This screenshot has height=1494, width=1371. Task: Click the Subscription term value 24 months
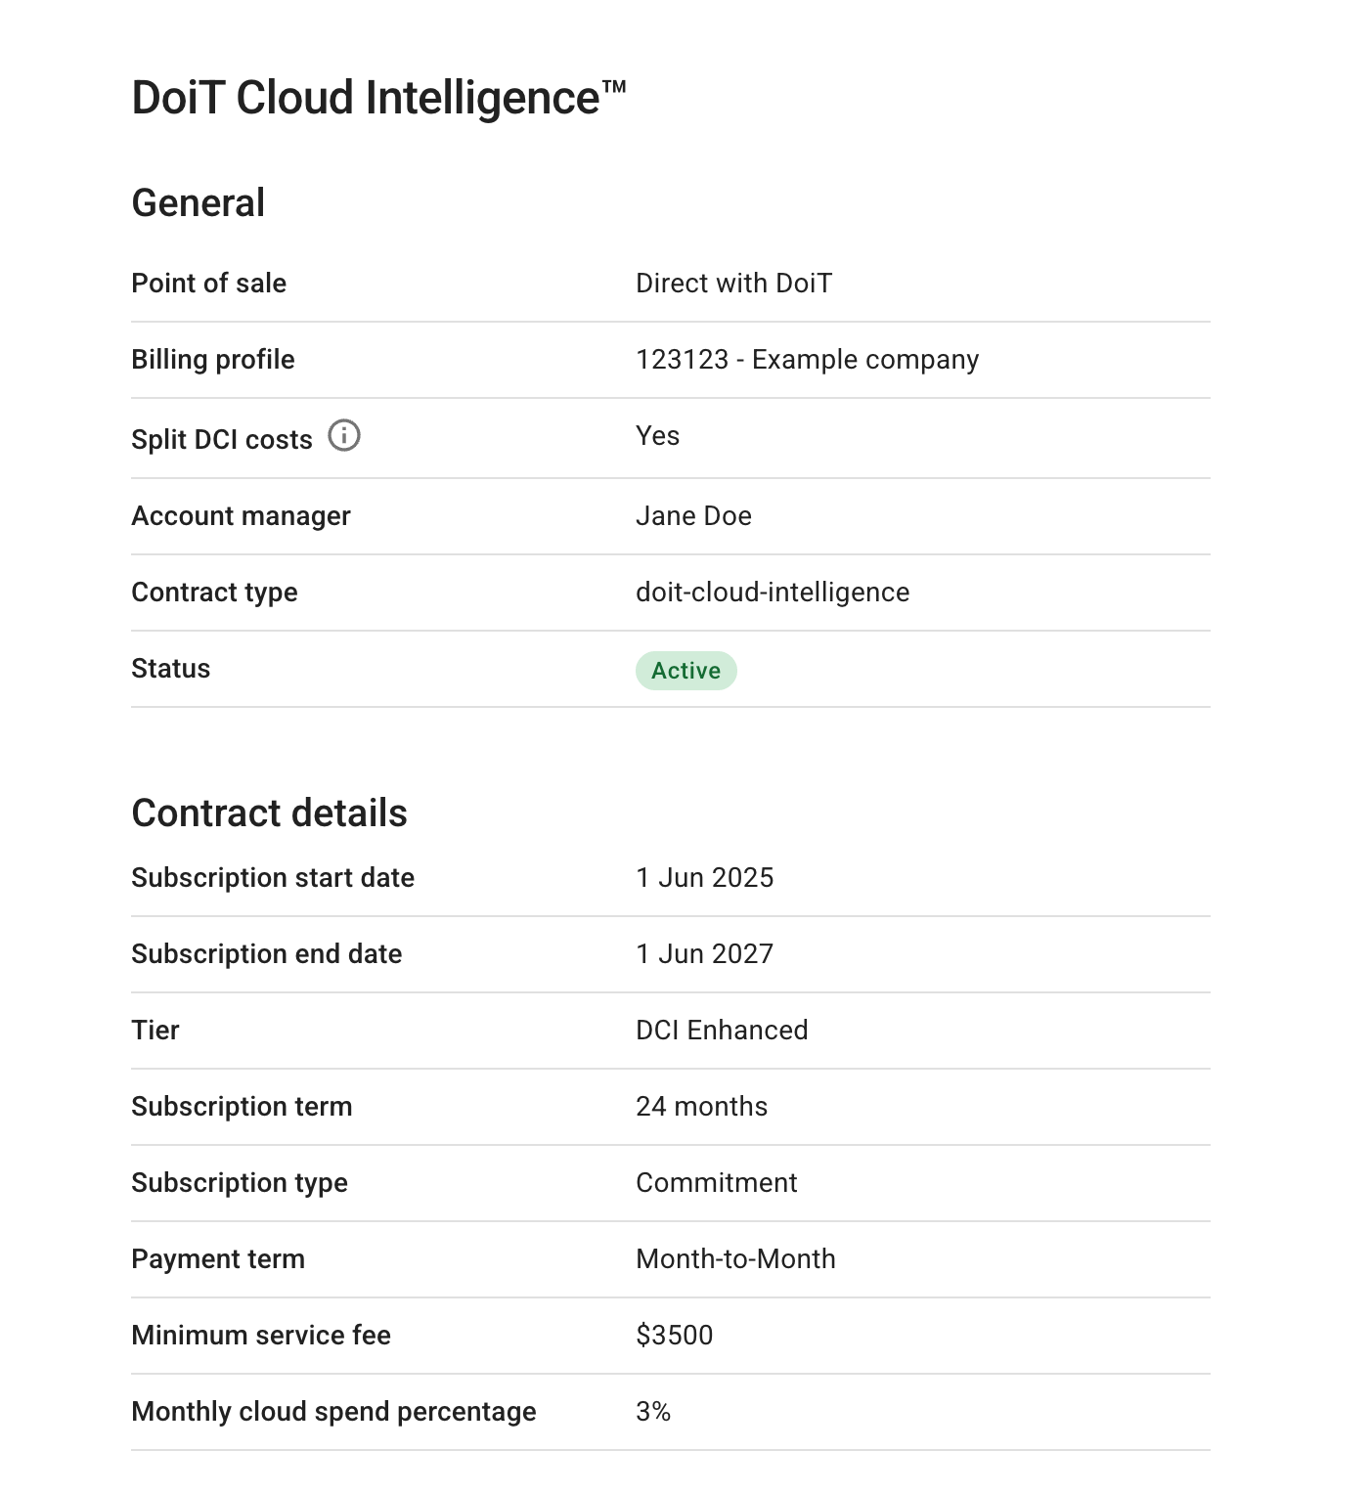(701, 1106)
